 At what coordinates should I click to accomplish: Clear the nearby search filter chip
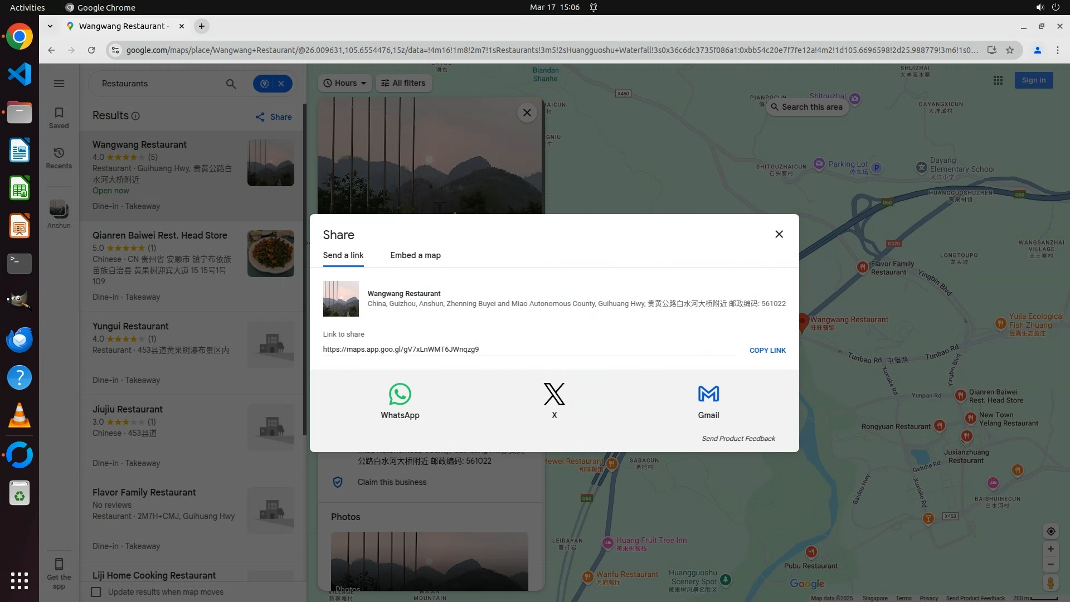point(281,84)
